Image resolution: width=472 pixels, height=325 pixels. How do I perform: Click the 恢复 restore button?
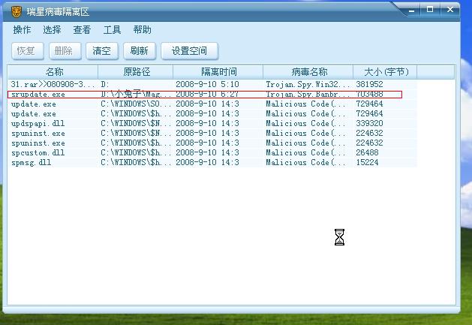(x=28, y=51)
